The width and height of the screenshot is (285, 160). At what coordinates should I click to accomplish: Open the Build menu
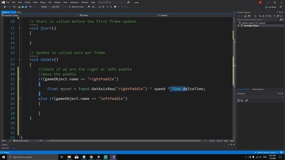pos(35,2)
